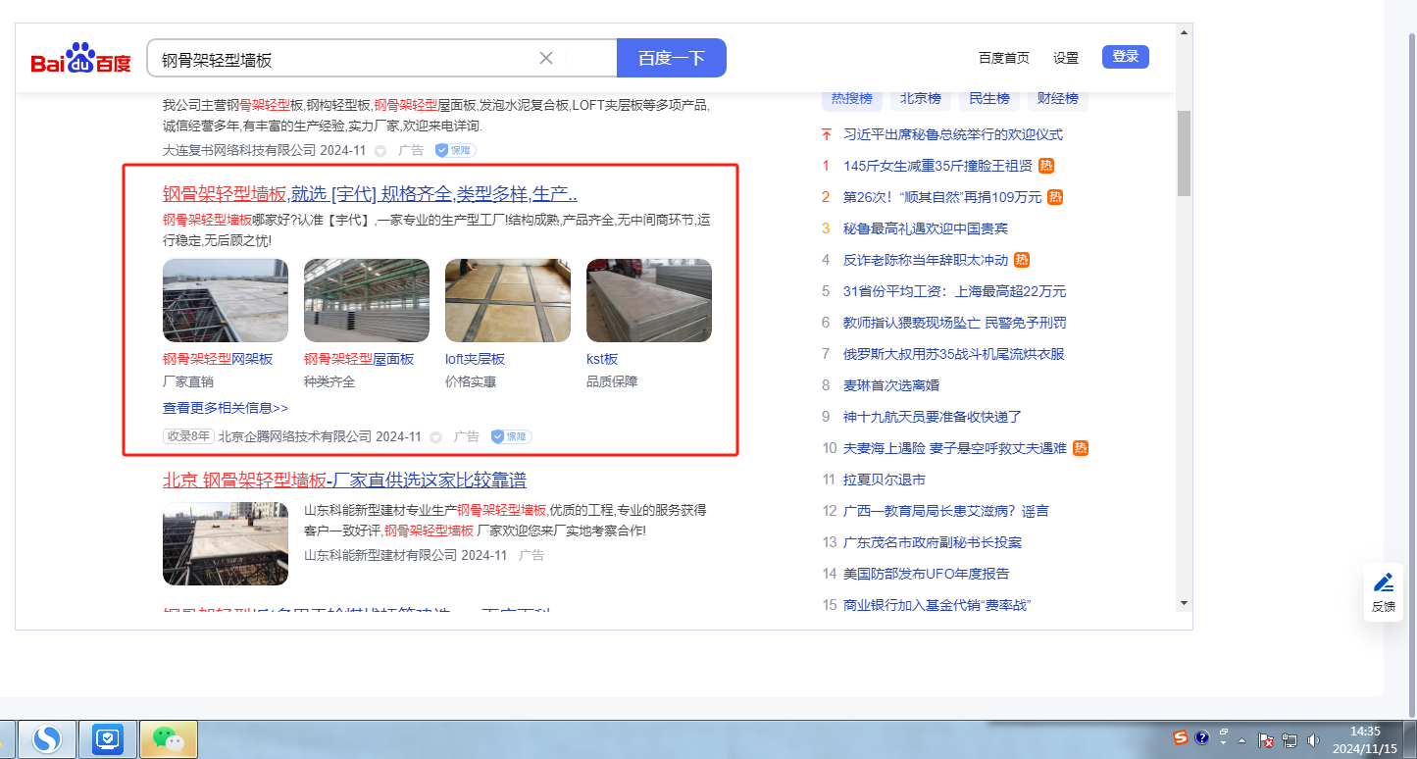Open the 钢骨架轻型屋面板 link
This screenshot has width=1417, height=759.
(359, 359)
